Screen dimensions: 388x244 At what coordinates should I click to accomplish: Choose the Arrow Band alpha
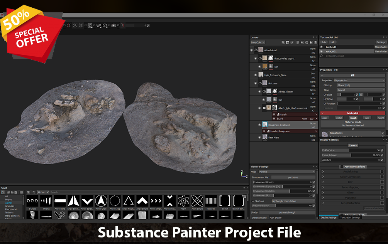point(60,201)
